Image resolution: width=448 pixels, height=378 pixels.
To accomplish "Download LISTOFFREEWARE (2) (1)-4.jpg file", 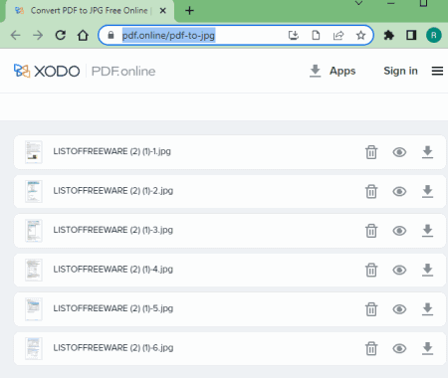I will [427, 270].
